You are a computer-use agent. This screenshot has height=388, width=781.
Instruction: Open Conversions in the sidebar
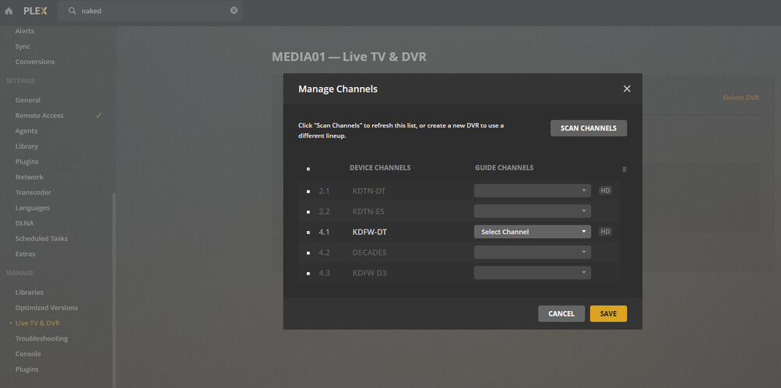[35, 61]
